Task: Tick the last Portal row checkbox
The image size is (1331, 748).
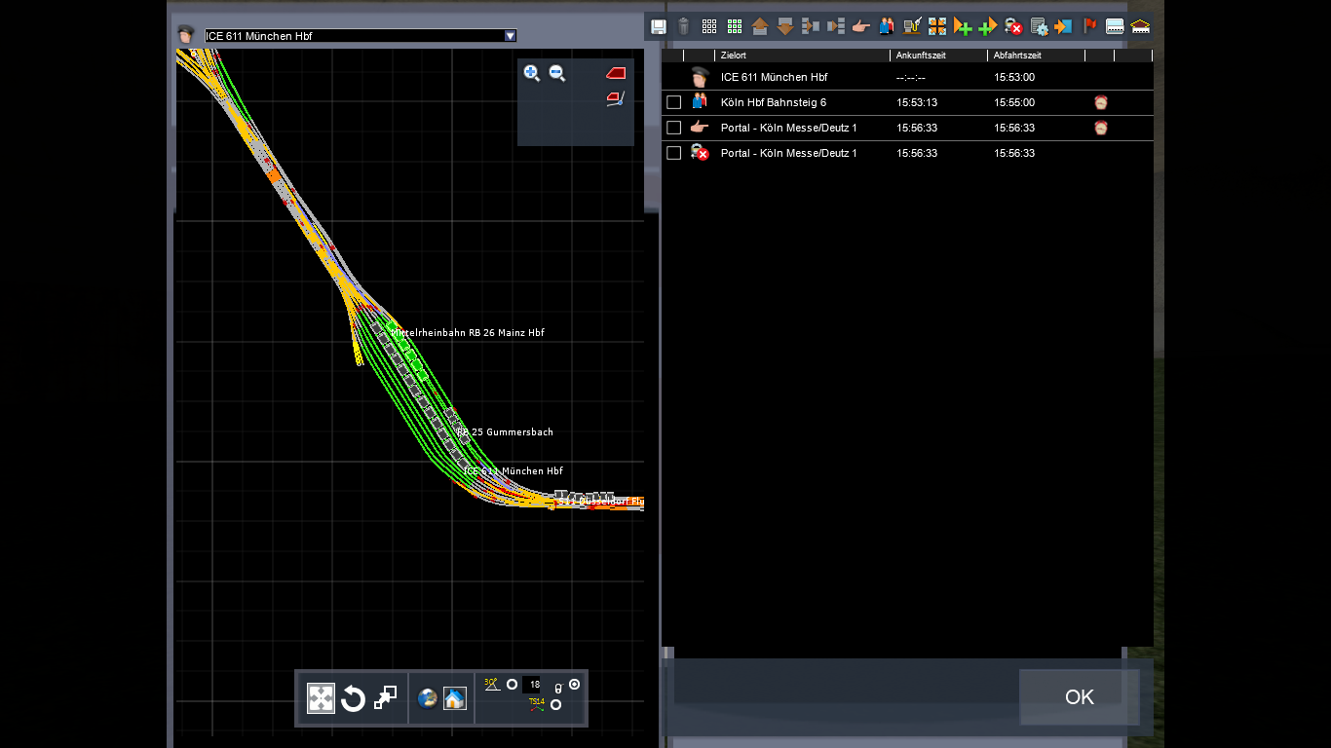Action: (x=673, y=153)
